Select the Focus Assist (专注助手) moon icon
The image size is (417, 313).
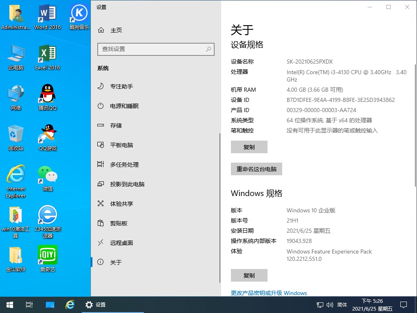click(101, 86)
